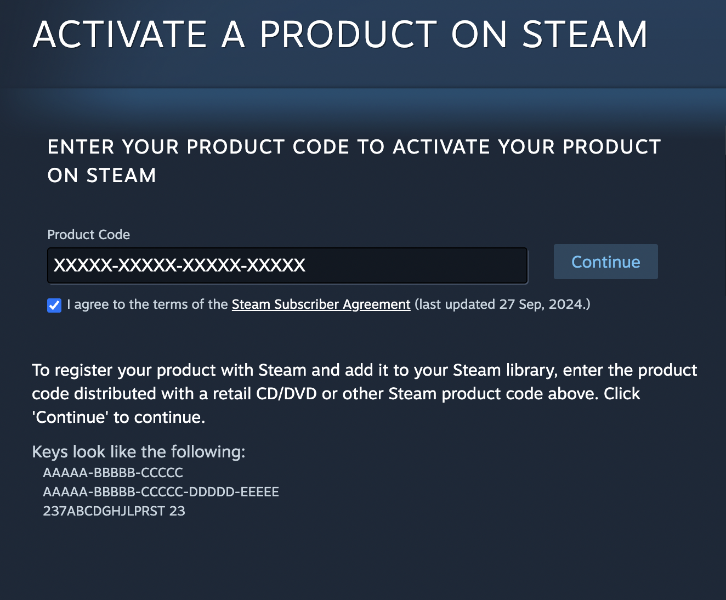
Task: Click the quoted 'Continue' word in instructions
Action: pyautogui.click(x=70, y=417)
